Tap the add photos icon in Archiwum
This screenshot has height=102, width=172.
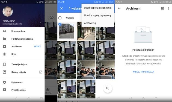click(162, 8)
